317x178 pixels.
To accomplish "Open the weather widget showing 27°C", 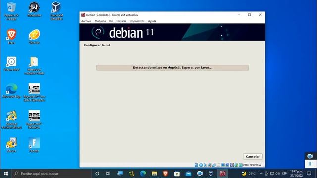I will tap(249, 174).
